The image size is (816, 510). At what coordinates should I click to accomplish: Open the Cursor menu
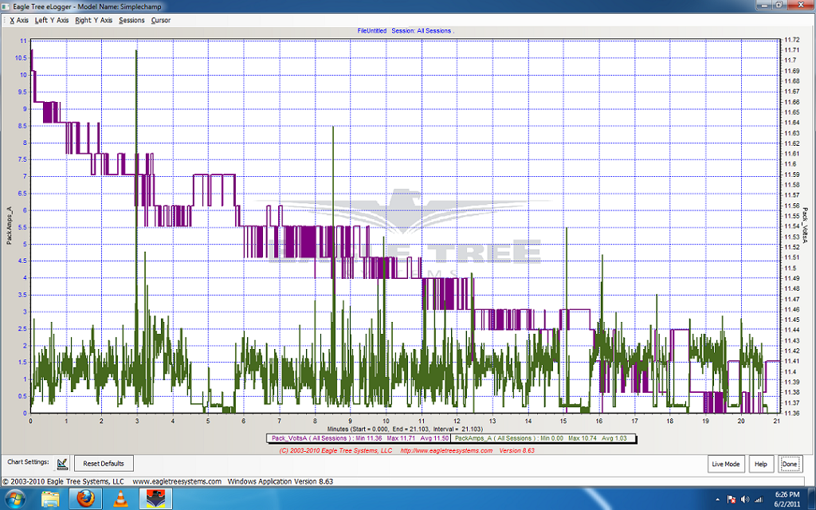pyautogui.click(x=161, y=20)
